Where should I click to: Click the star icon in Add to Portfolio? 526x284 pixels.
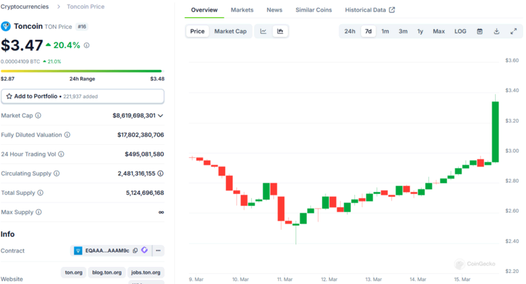coord(9,96)
